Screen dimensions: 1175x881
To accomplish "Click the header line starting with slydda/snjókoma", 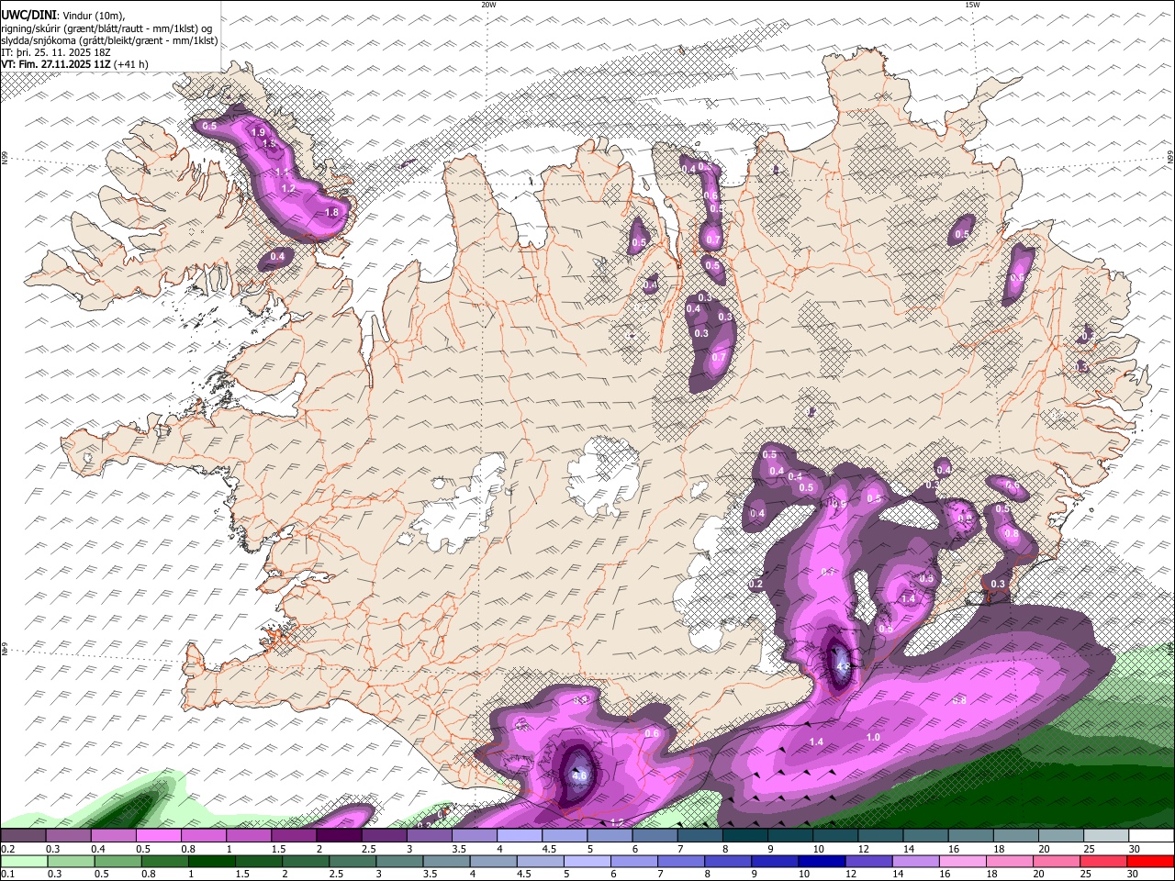I will point(109,40).
